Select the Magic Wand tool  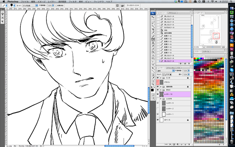click(x=153, y=26)
